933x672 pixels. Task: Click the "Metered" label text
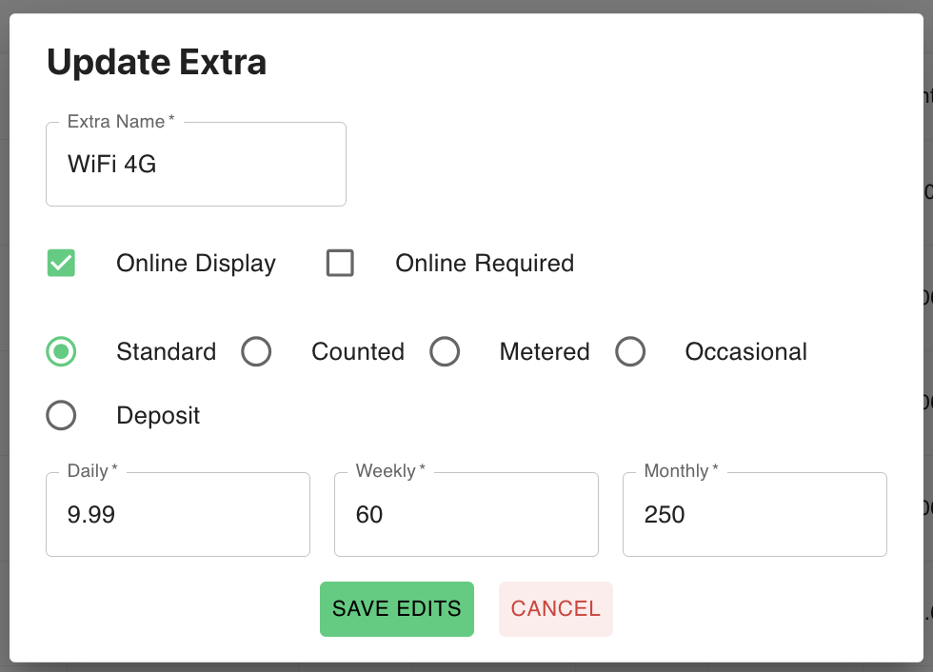click(545, 352)
